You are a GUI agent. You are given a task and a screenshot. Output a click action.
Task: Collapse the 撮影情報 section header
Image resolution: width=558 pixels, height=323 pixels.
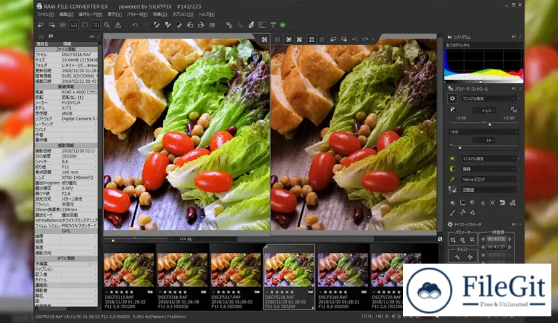point(66,145)
